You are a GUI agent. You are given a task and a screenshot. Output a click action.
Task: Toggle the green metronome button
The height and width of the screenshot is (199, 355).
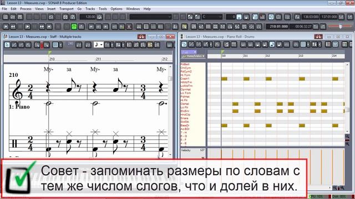[74, 27]
